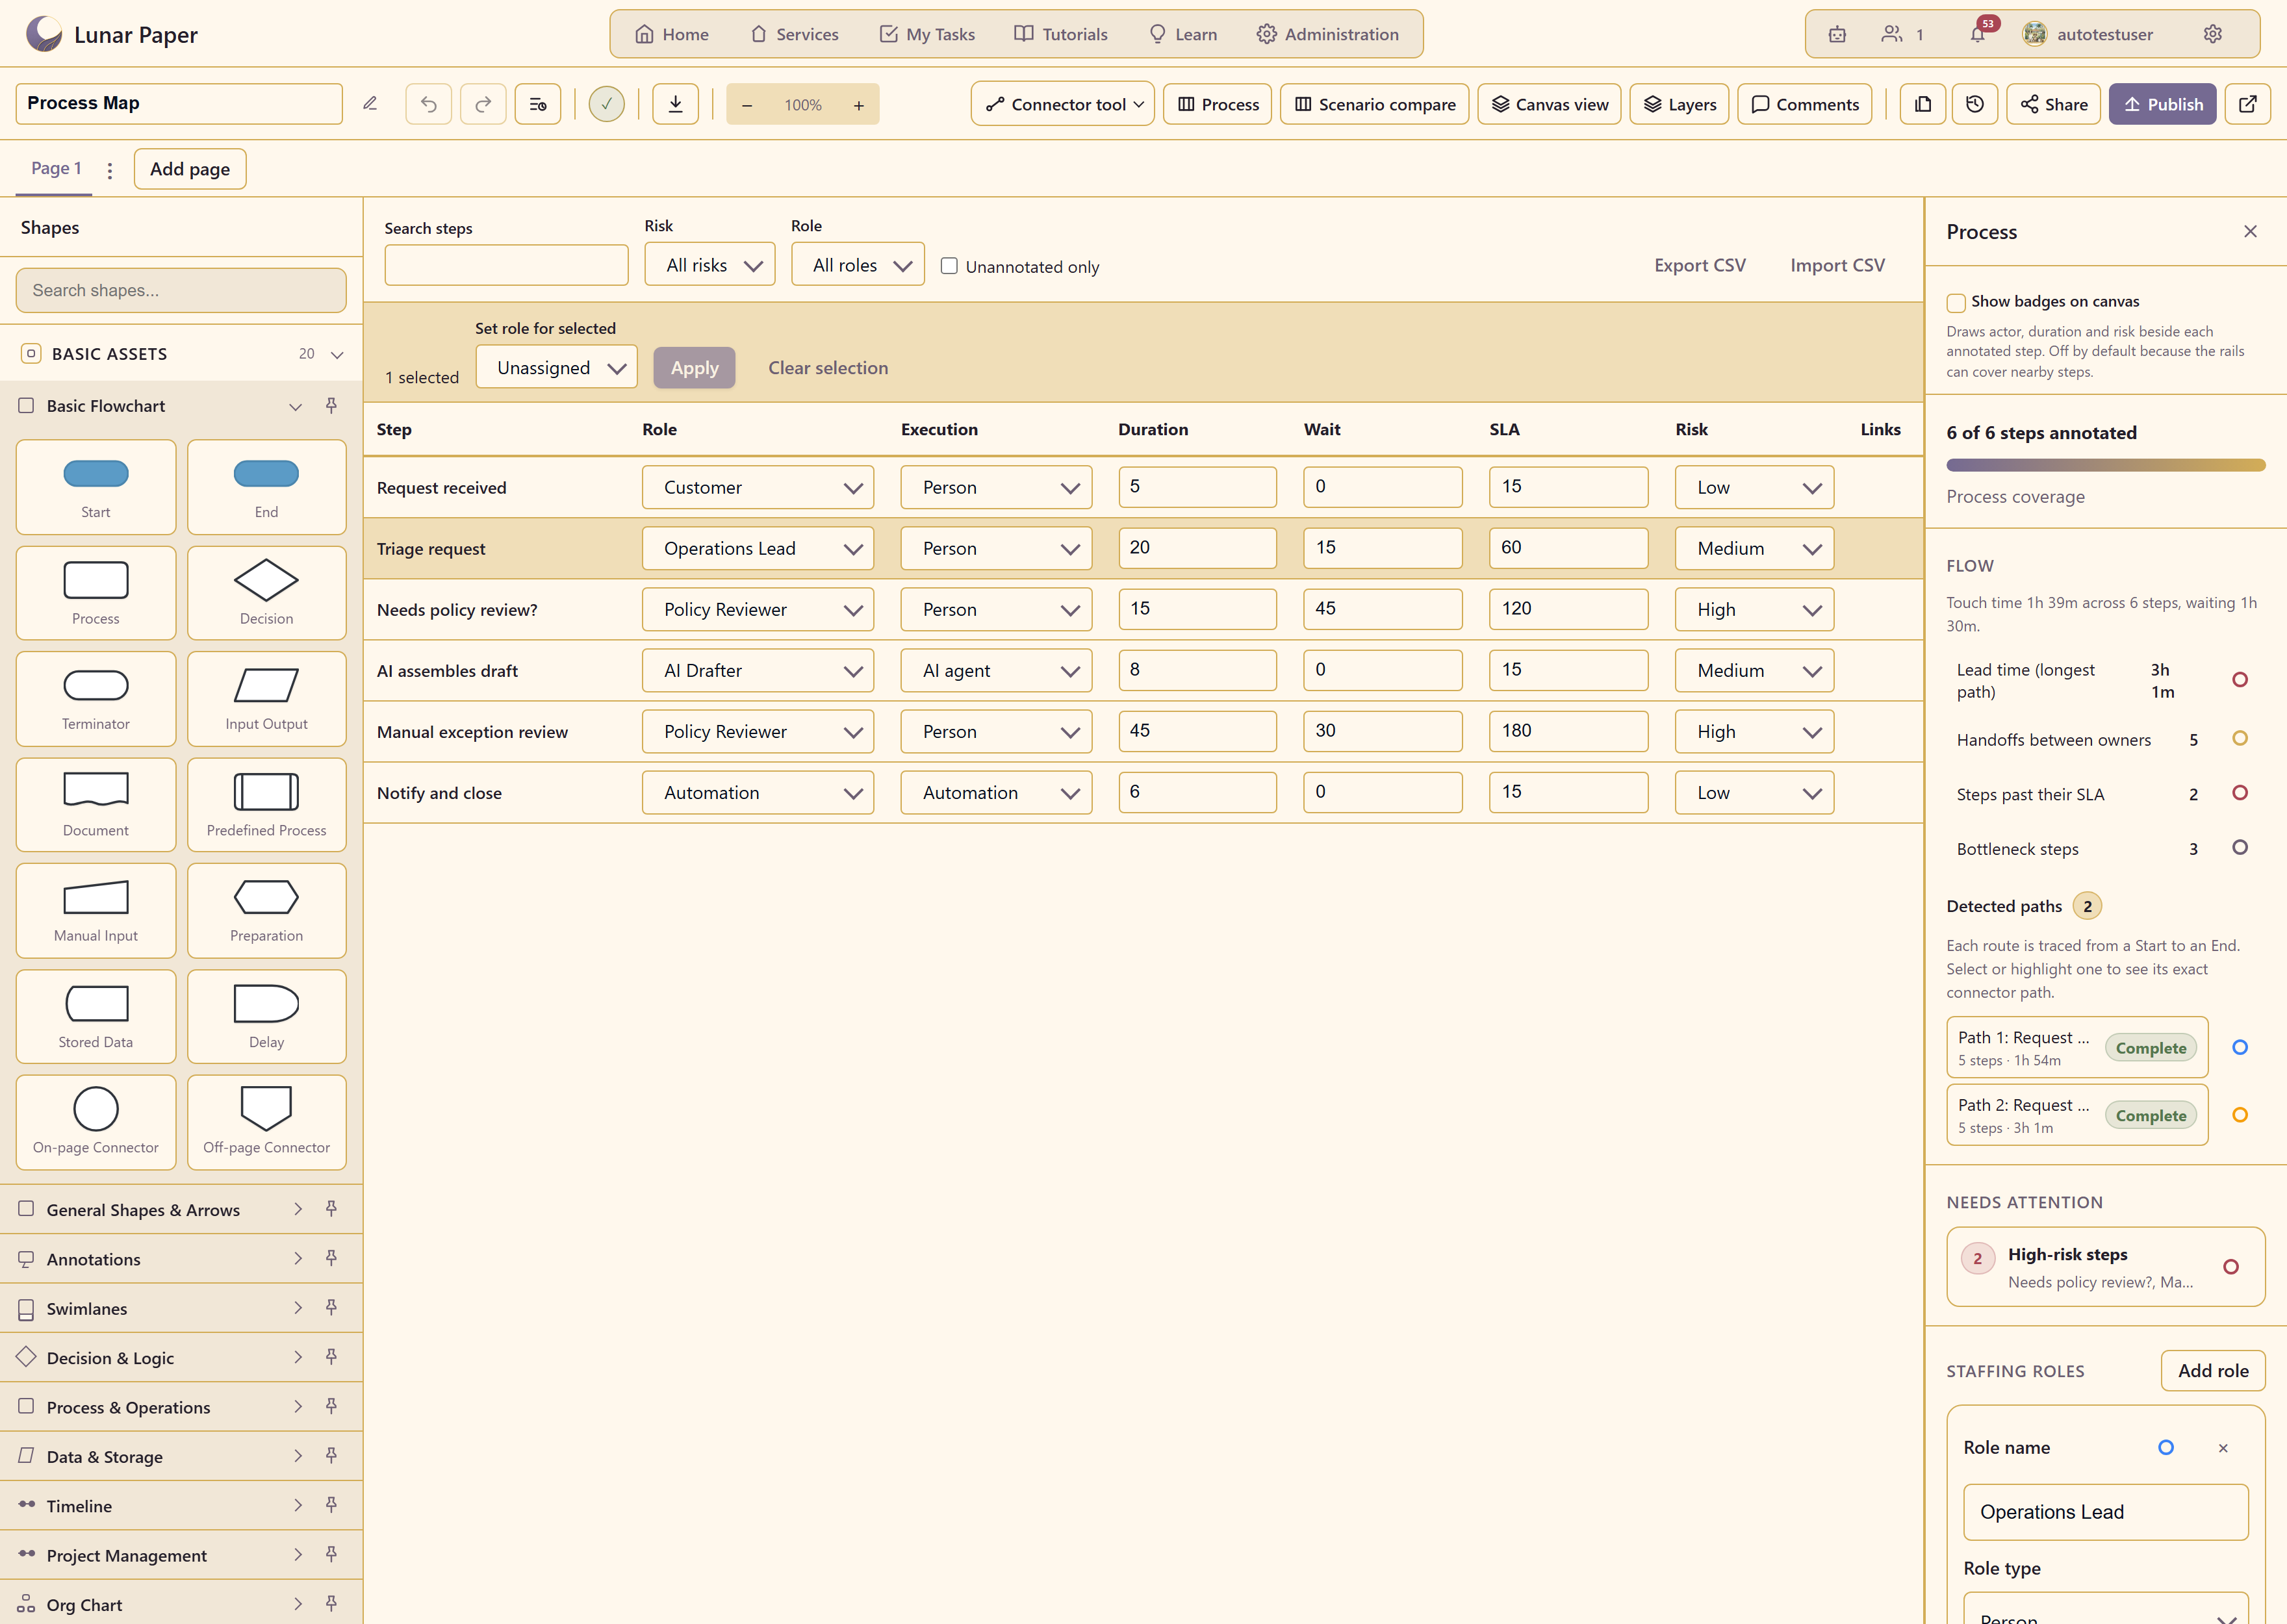
Task: Click the download icon in toolbar
Action: [676, 104]
